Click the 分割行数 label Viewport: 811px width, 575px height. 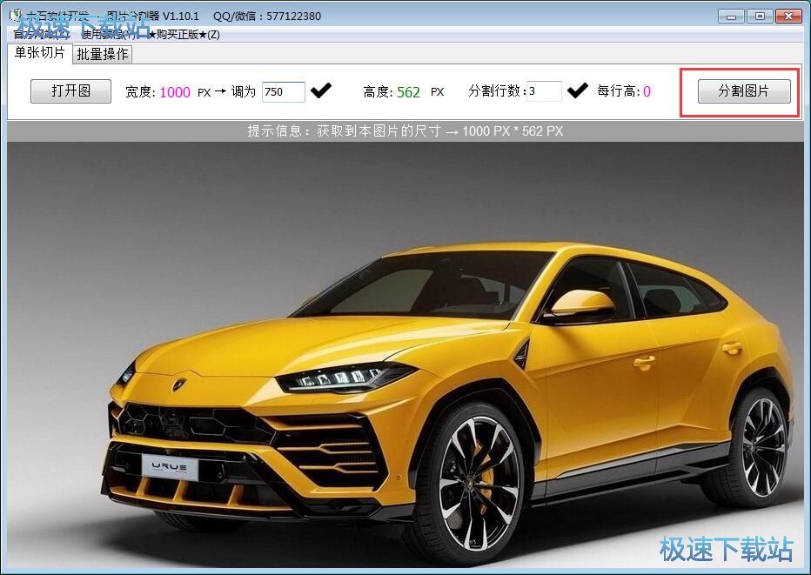coord(497,91)
